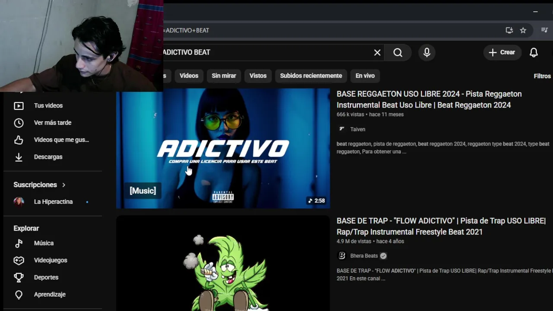Click Taiven channel avatar icon
553x311 pixels.
(342, 129)
